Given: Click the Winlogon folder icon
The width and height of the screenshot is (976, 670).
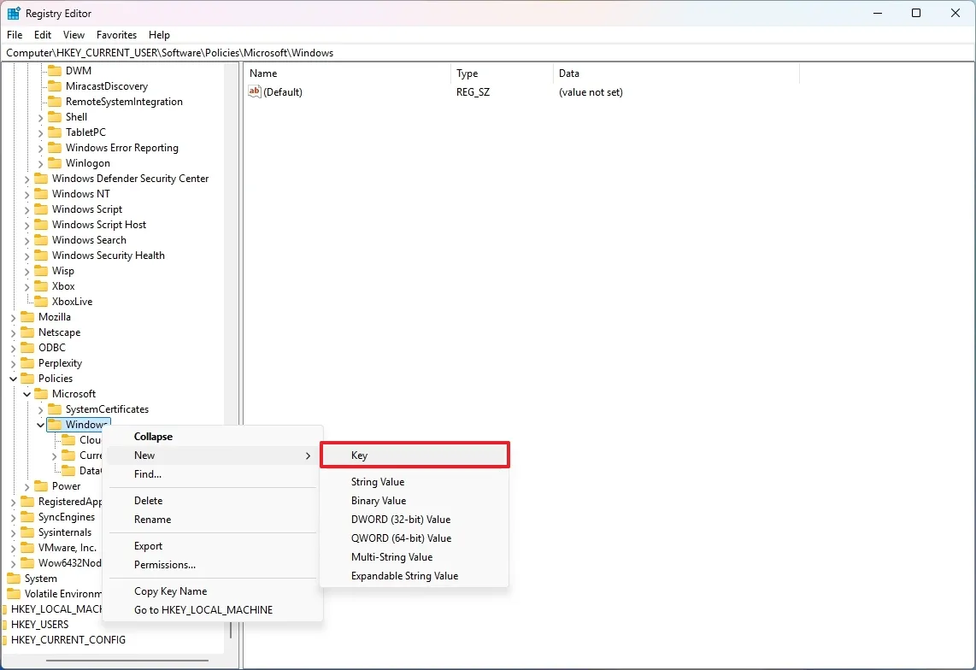Looking at the screenshot, I should click(x=54, y=162).
